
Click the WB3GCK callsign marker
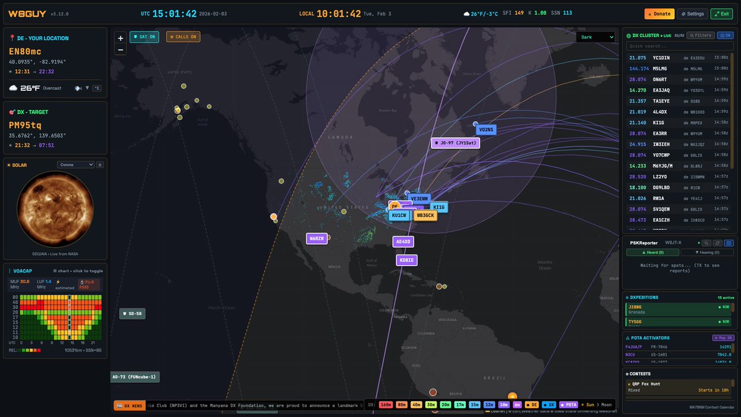(x=425, y=216)
